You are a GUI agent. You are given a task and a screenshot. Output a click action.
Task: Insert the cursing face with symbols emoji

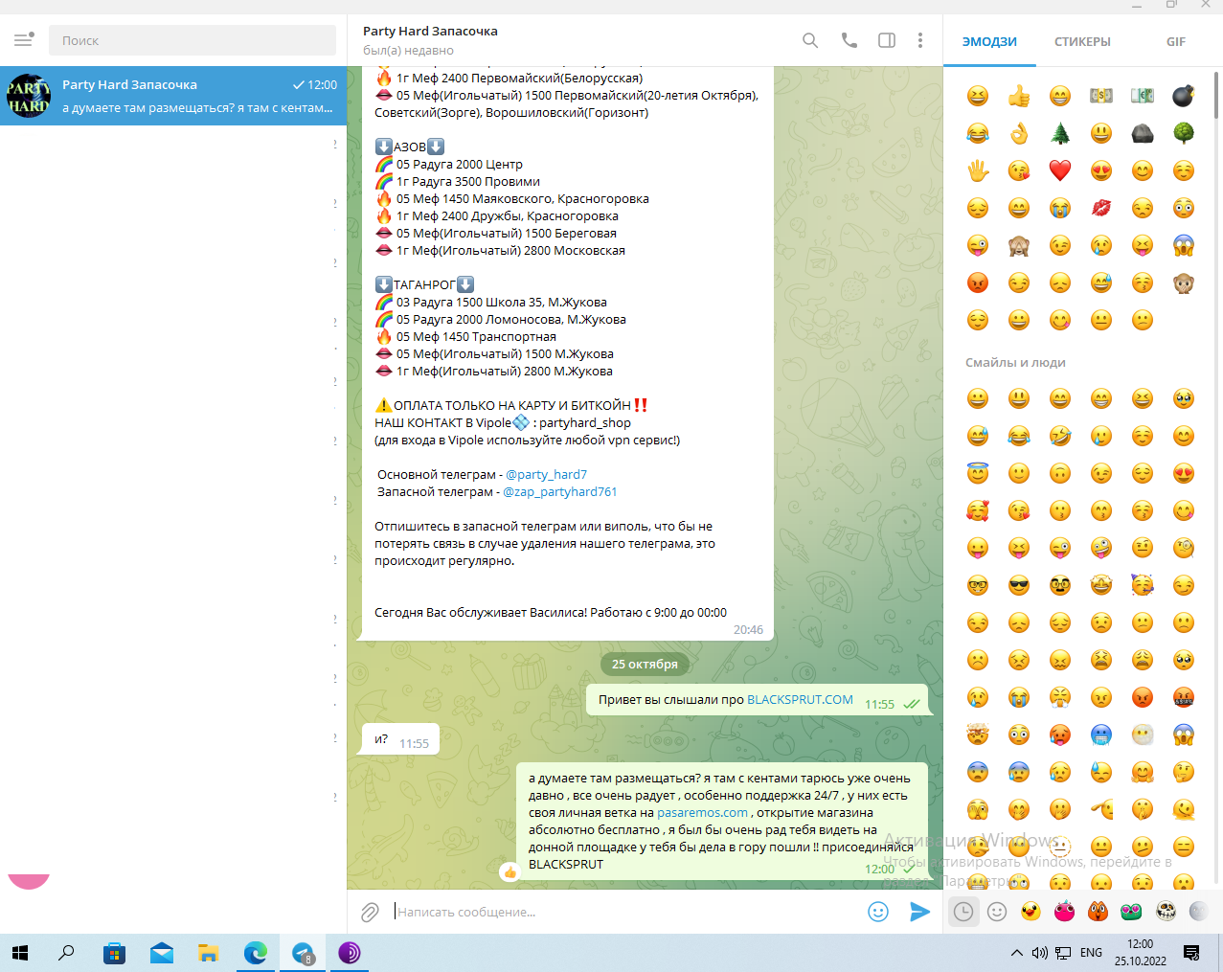click(x=1184, y=697)
